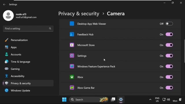Select Accessibility in the sidebar
This screenshot has width=185, height=104.
tap(28, 76)
